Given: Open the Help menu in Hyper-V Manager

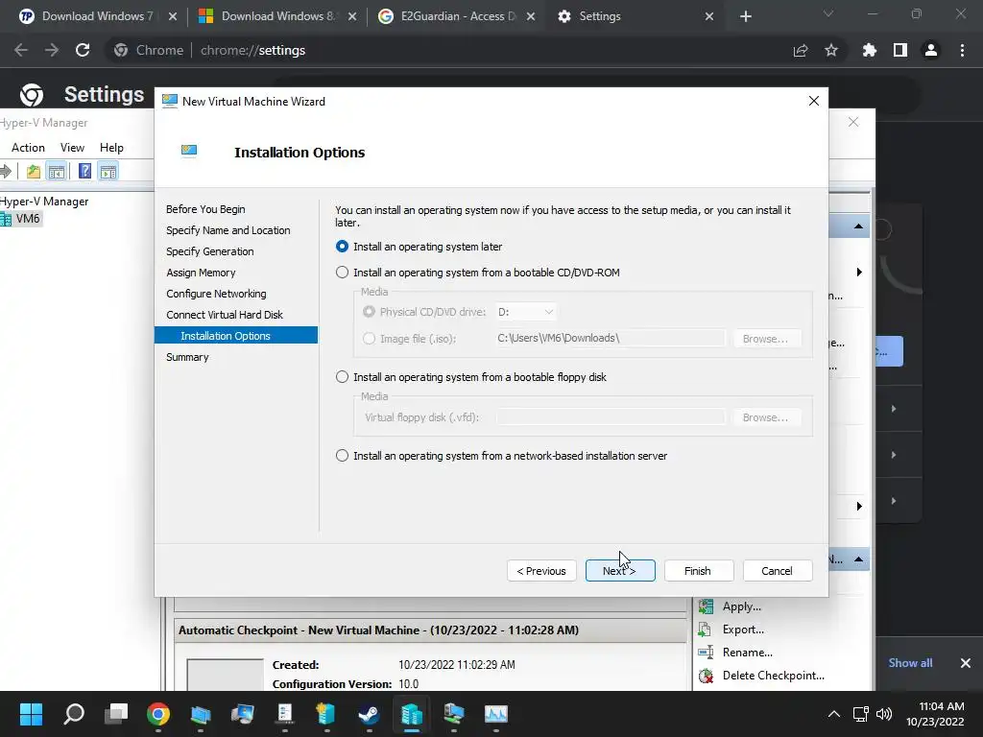Looking at the screenshot, I should tap(111, 147).
